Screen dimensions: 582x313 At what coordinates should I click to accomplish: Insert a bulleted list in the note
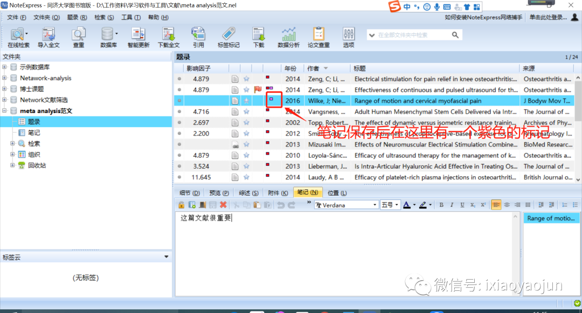pos(575,205)
